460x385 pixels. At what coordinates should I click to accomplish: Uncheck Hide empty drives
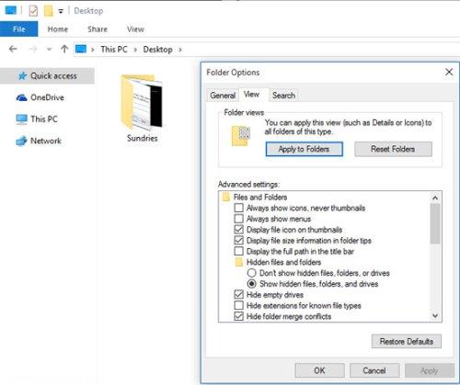point(238,295)
